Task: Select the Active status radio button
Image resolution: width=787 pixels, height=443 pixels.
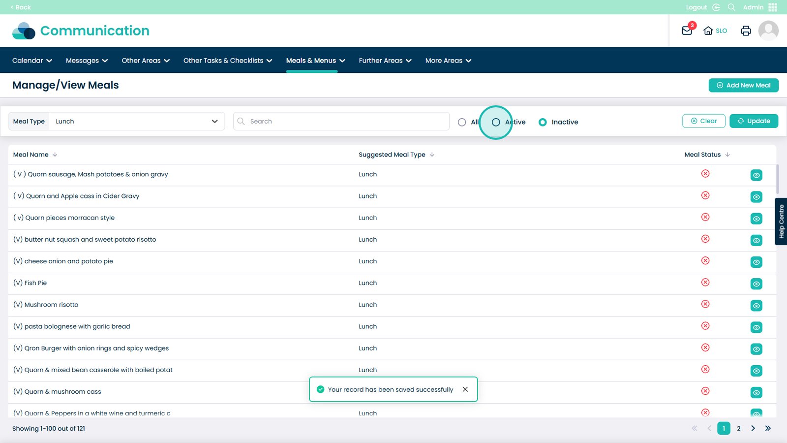Action: click(496, 122)
